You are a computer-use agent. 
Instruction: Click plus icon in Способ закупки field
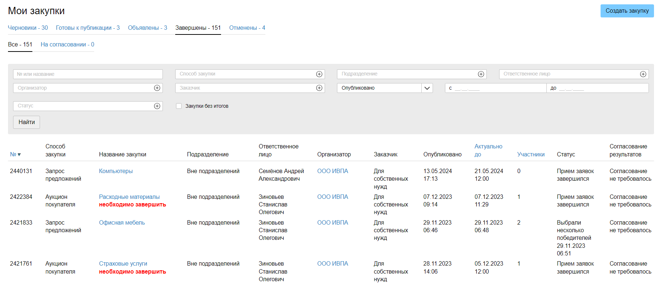[x=319, y=74]
